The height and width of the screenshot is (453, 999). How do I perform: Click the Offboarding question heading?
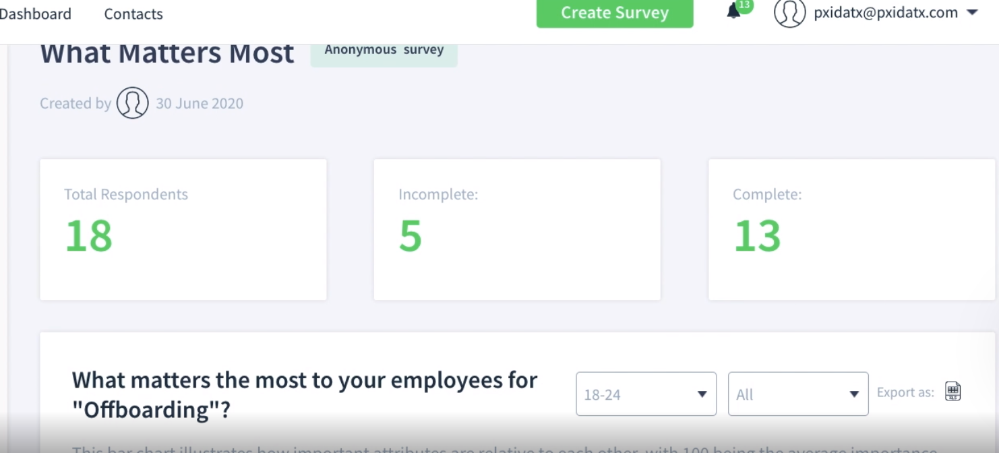coord(304,394)
